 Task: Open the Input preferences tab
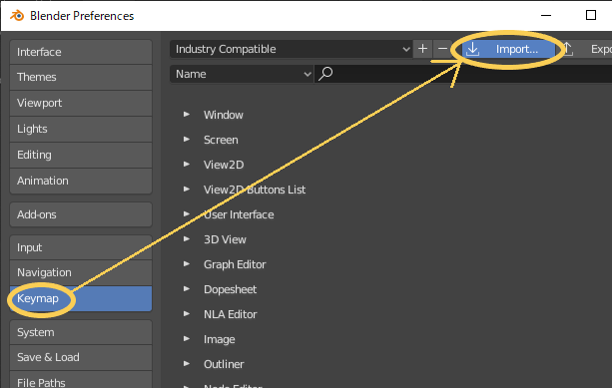[81, 247]
